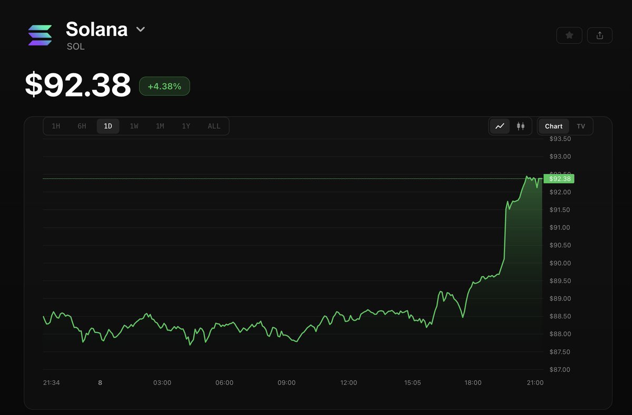Select the 1H time range
Viewport: 632px width, 415px height.
point(56,126)
